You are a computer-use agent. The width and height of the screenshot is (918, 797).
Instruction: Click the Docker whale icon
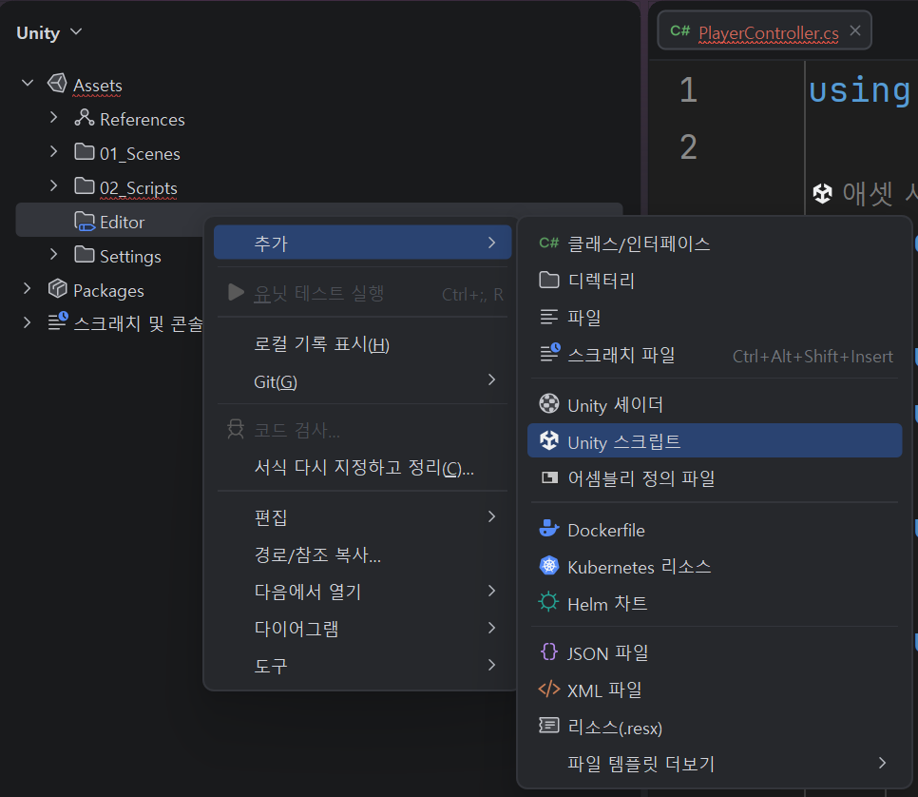[x=548, y=529]
